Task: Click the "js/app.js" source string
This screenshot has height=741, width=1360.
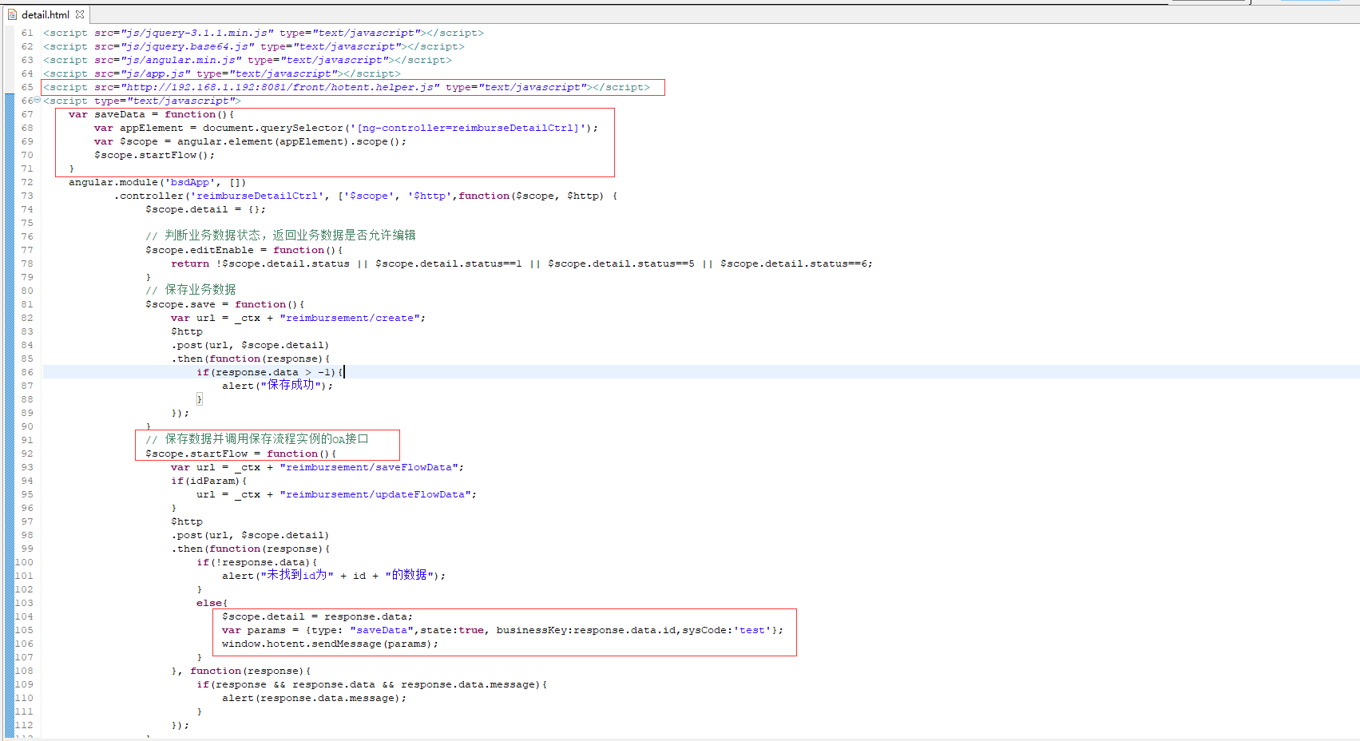Action: coord(155,73)
